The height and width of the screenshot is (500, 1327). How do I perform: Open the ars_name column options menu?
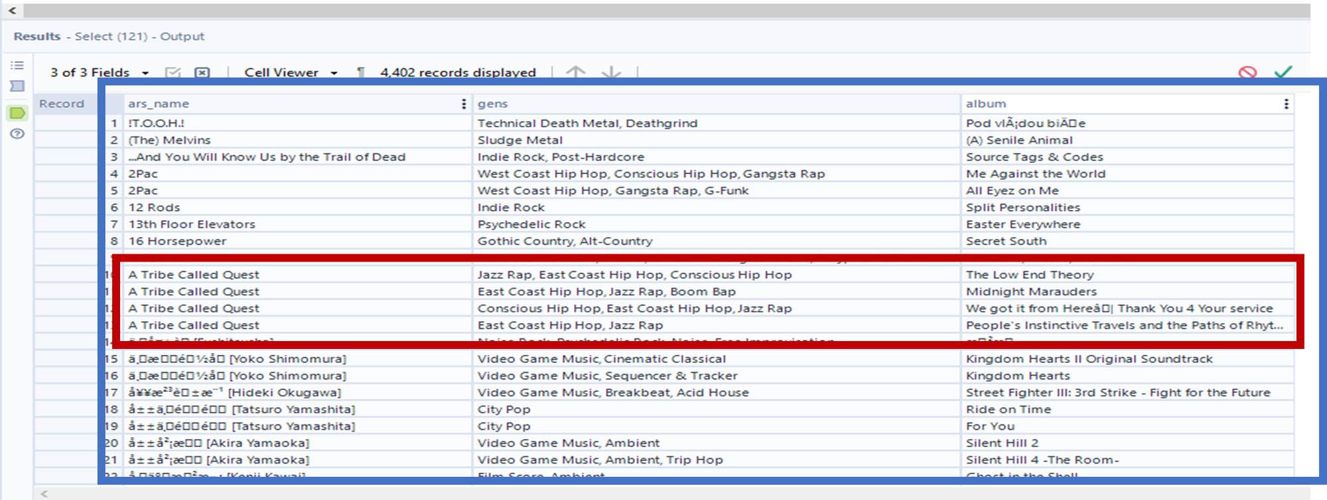464,104
